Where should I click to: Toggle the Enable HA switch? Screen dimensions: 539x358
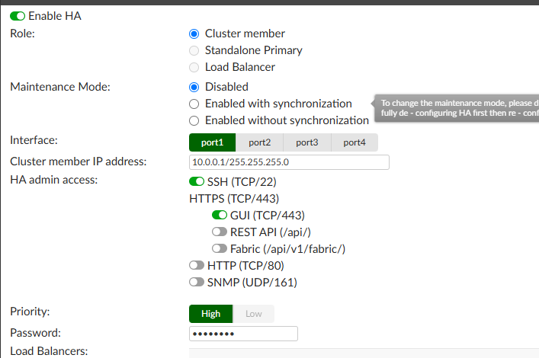(18, 16)
